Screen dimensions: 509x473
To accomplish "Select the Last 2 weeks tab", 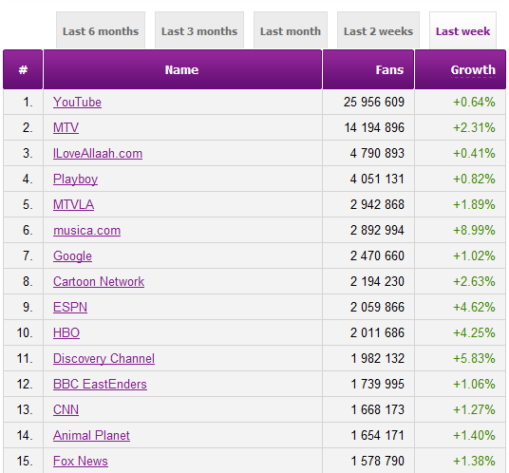I will pos(379,30).
